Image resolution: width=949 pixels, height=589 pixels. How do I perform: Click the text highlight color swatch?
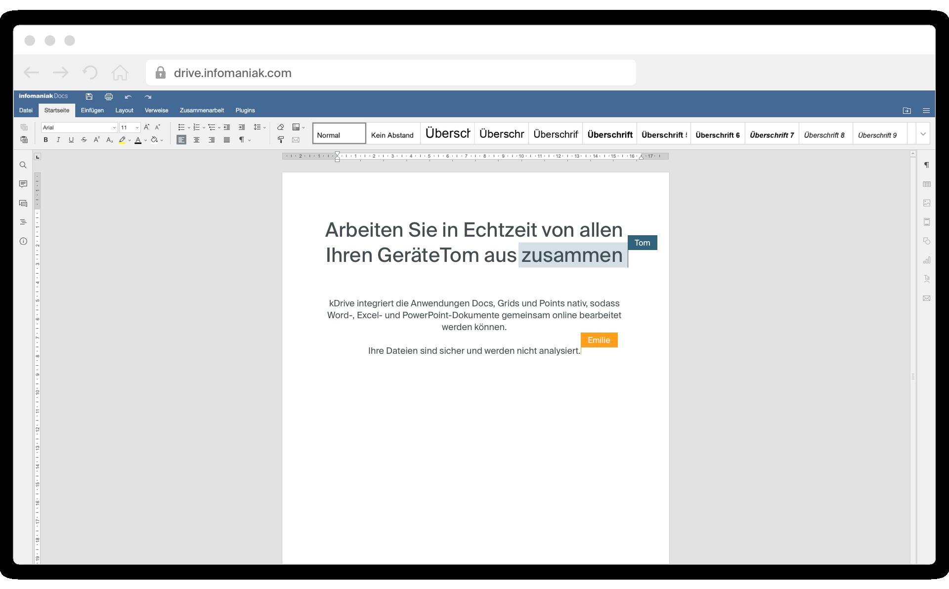(122, 140)
